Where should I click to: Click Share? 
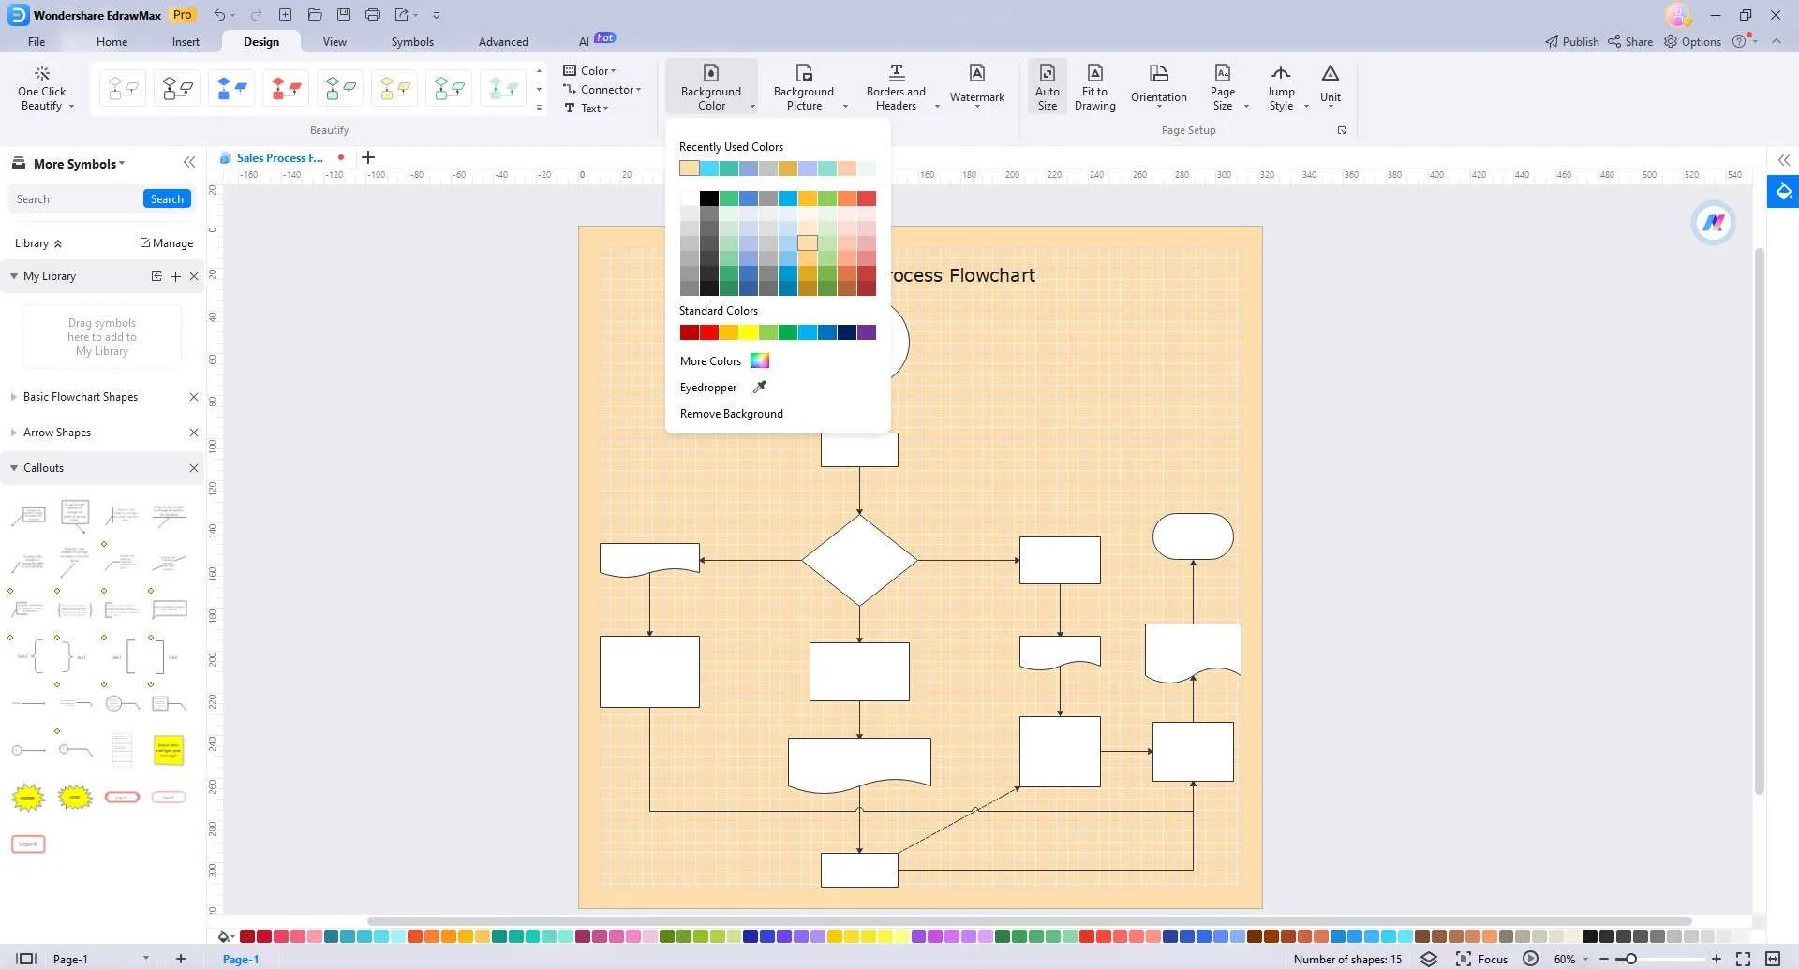pyautogui.click(x=1630, y=41)
